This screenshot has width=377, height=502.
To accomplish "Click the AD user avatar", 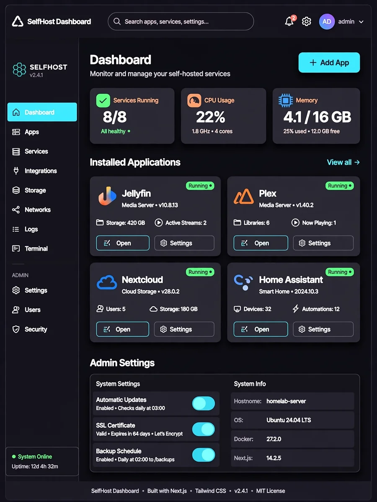I will pos(327,21).
